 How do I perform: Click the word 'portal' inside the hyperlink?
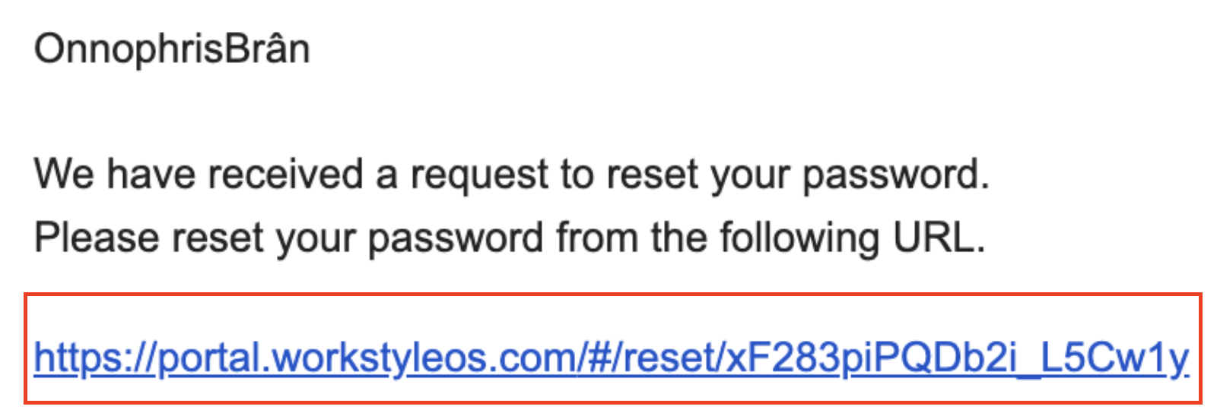point(209,358)
